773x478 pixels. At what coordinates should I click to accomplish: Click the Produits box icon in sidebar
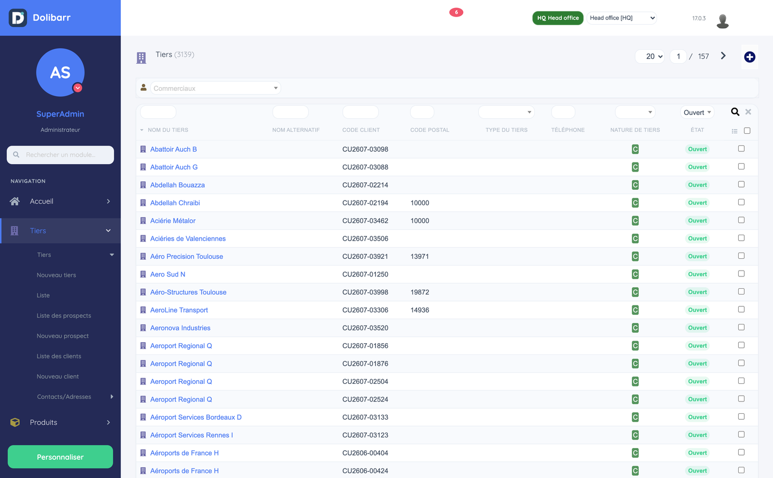coord(15,422)
